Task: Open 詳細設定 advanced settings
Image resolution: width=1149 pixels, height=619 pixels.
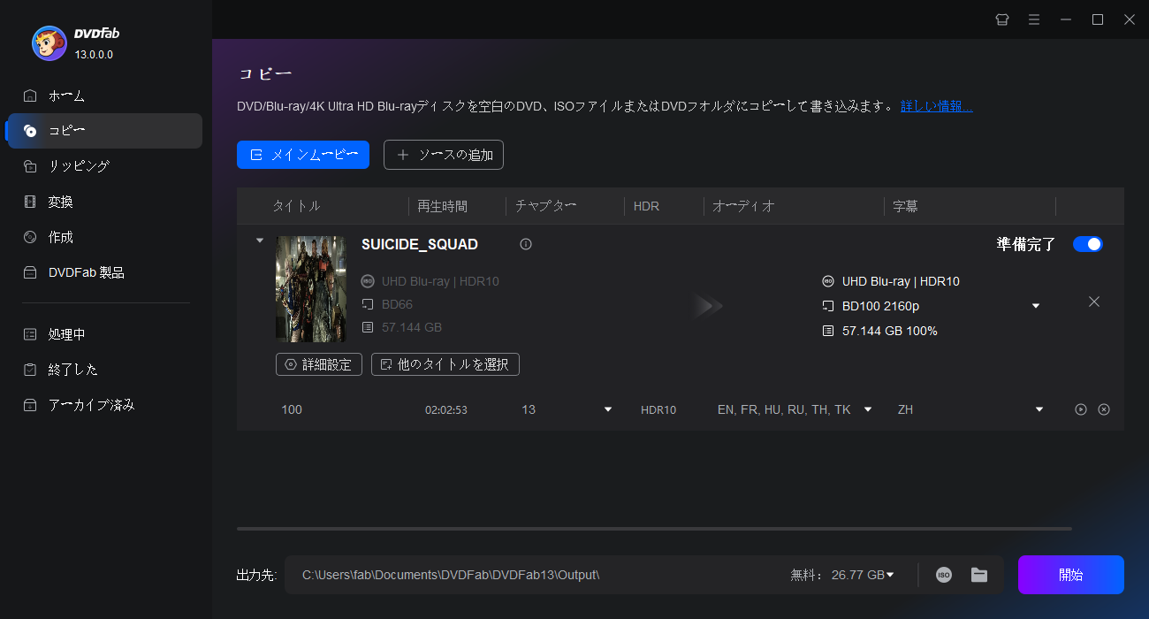Action: (x=319, y=364)
